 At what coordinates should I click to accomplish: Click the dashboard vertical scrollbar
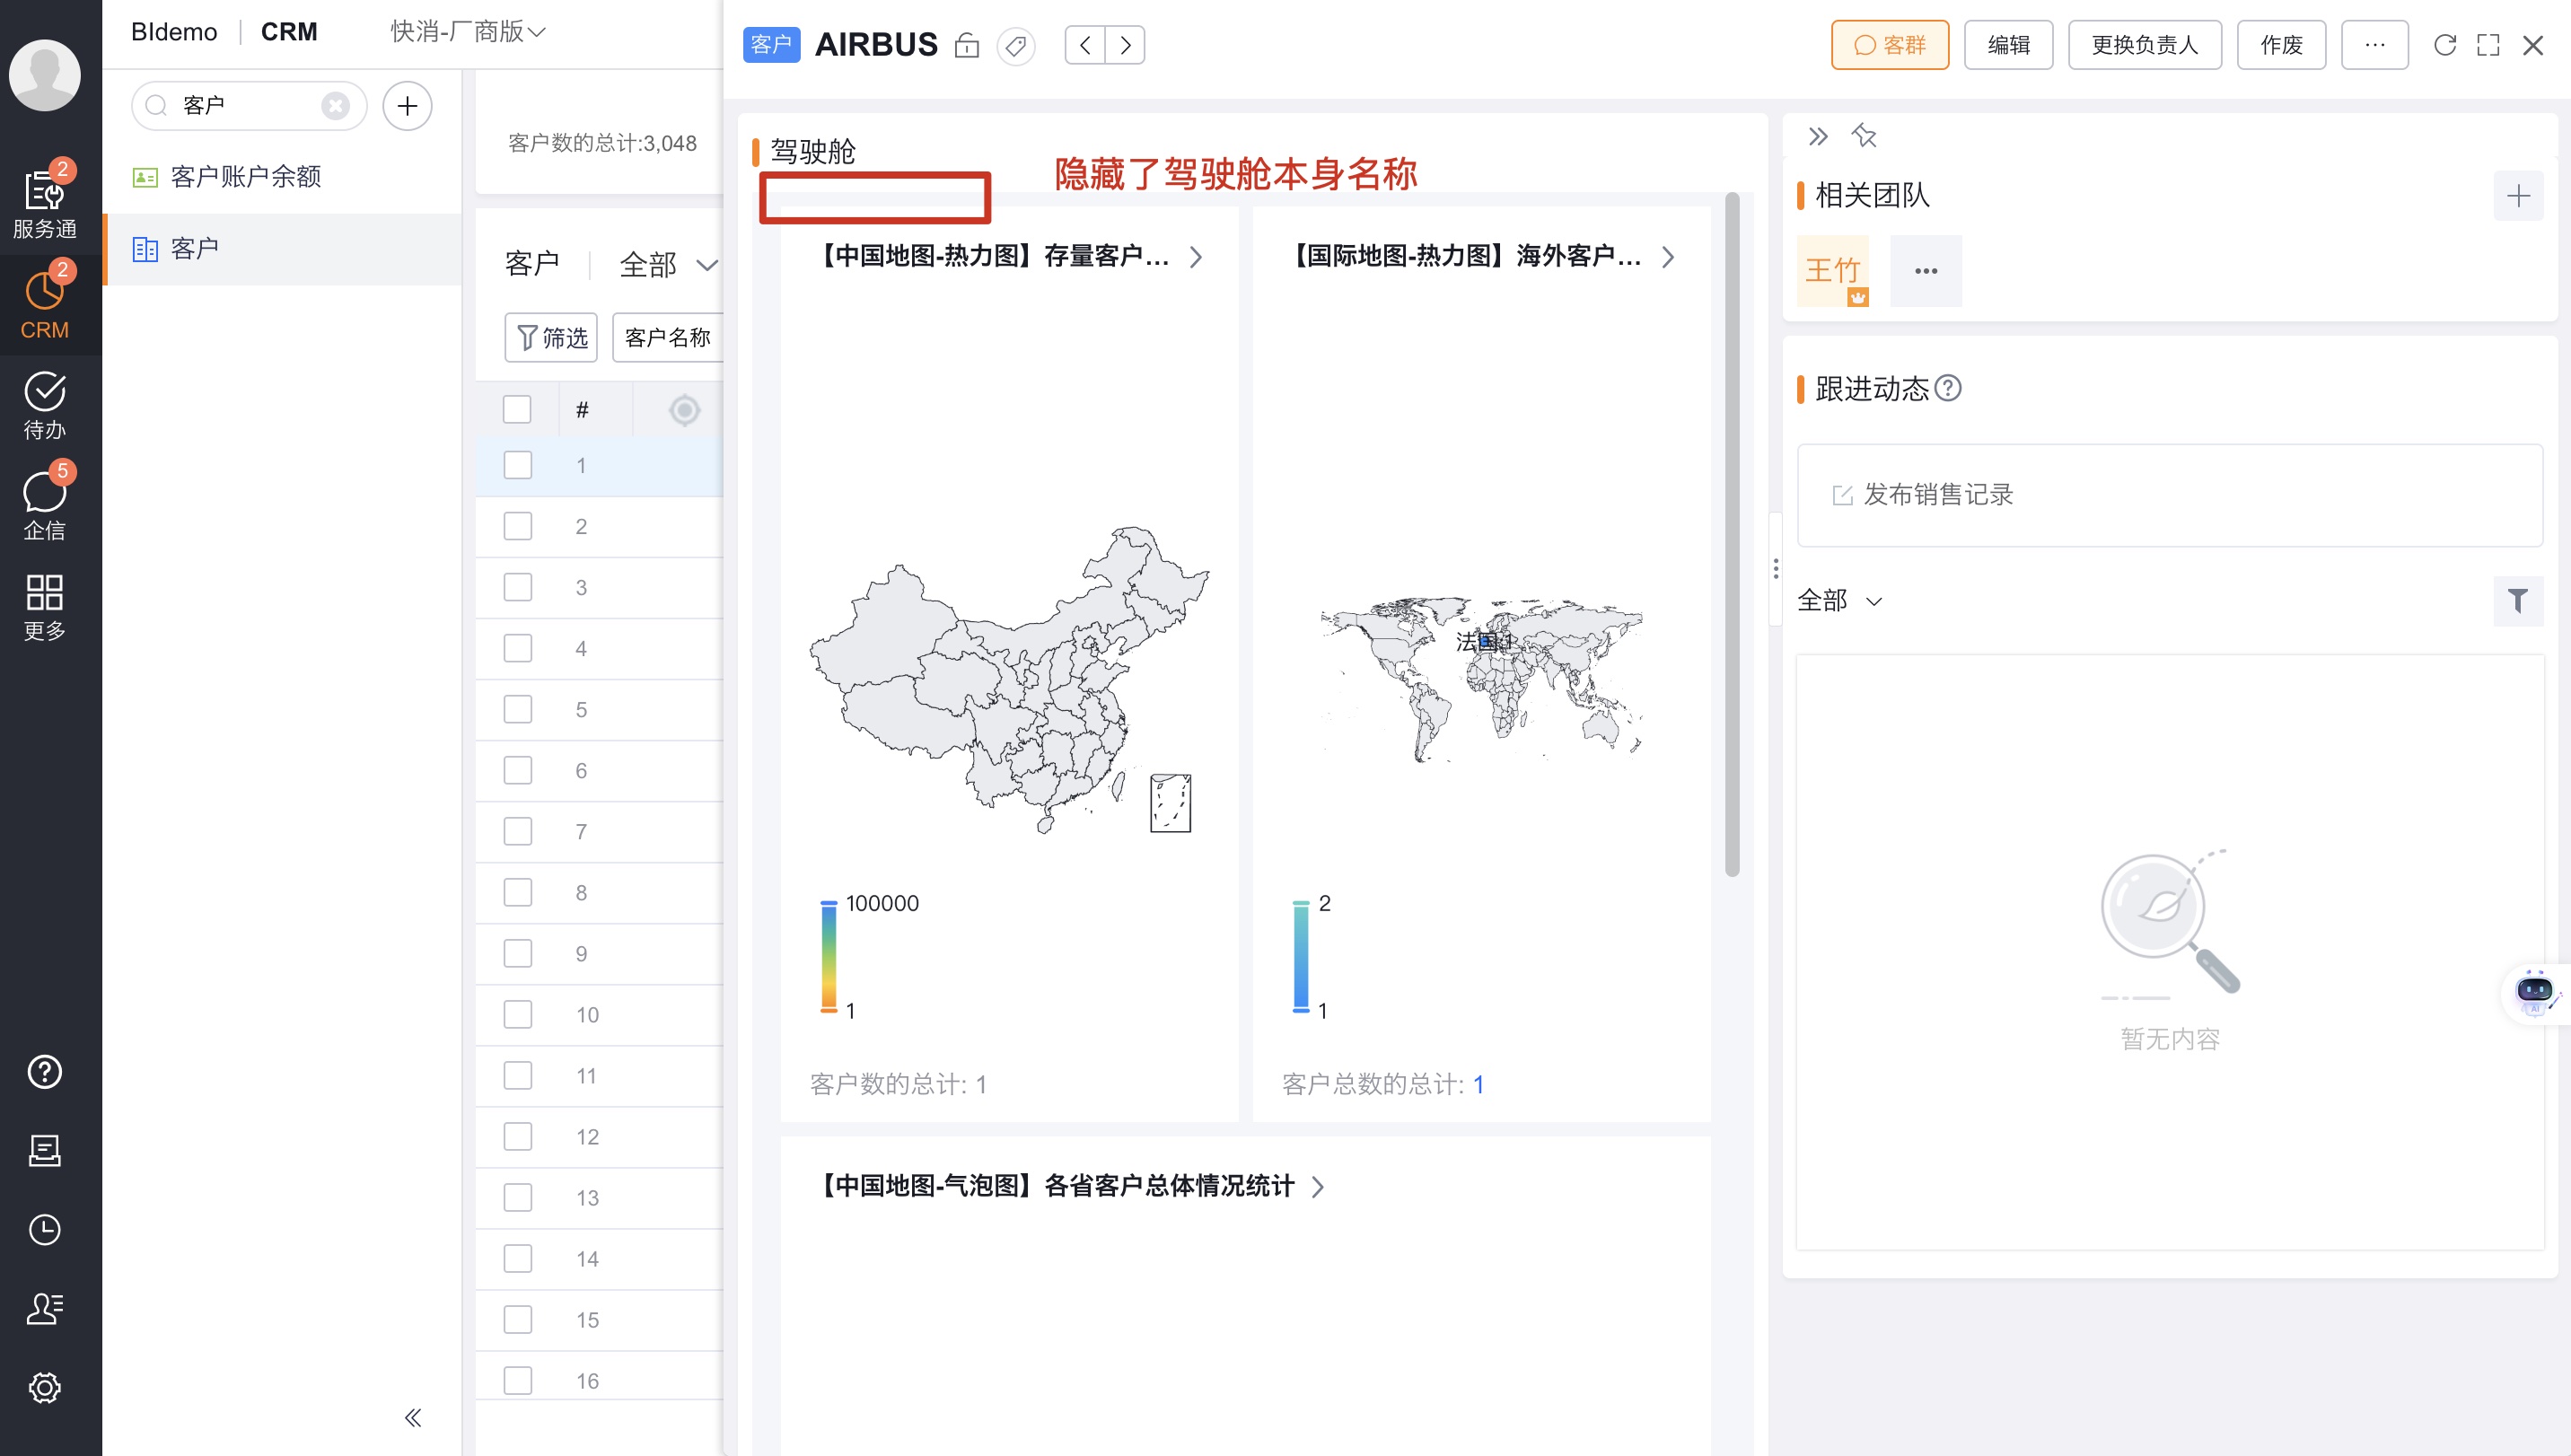(1732, 535)
